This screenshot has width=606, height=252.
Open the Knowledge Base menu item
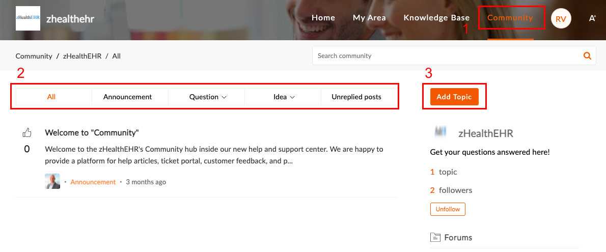[x=436, y=18]
